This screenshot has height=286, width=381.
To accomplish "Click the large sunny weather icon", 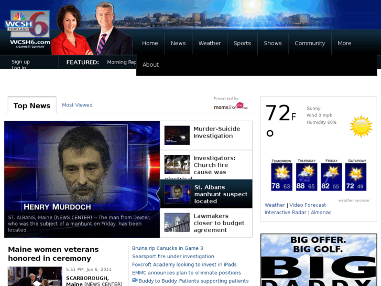I will (x=361, y=126).
